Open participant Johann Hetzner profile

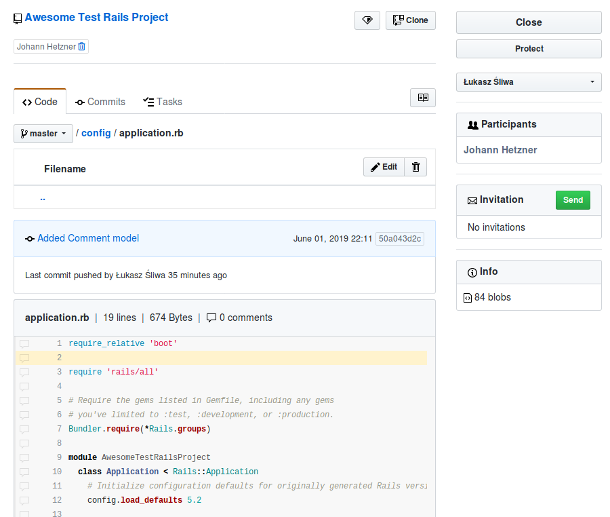[x=500, y=150]
